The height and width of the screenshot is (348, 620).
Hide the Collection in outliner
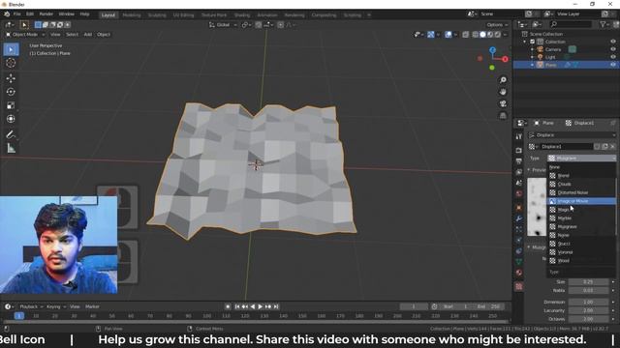click(613, 42)
